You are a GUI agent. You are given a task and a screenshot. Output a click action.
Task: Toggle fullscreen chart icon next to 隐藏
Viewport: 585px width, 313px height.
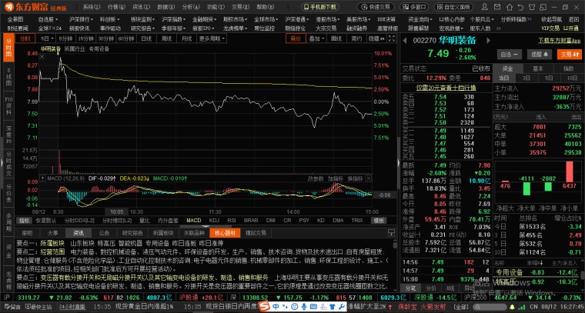tap(391, 38)
